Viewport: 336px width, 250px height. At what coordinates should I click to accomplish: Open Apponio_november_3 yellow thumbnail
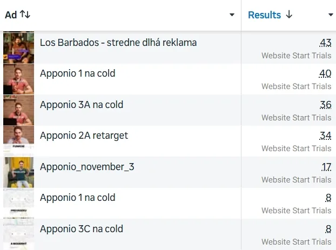[19, 172]
